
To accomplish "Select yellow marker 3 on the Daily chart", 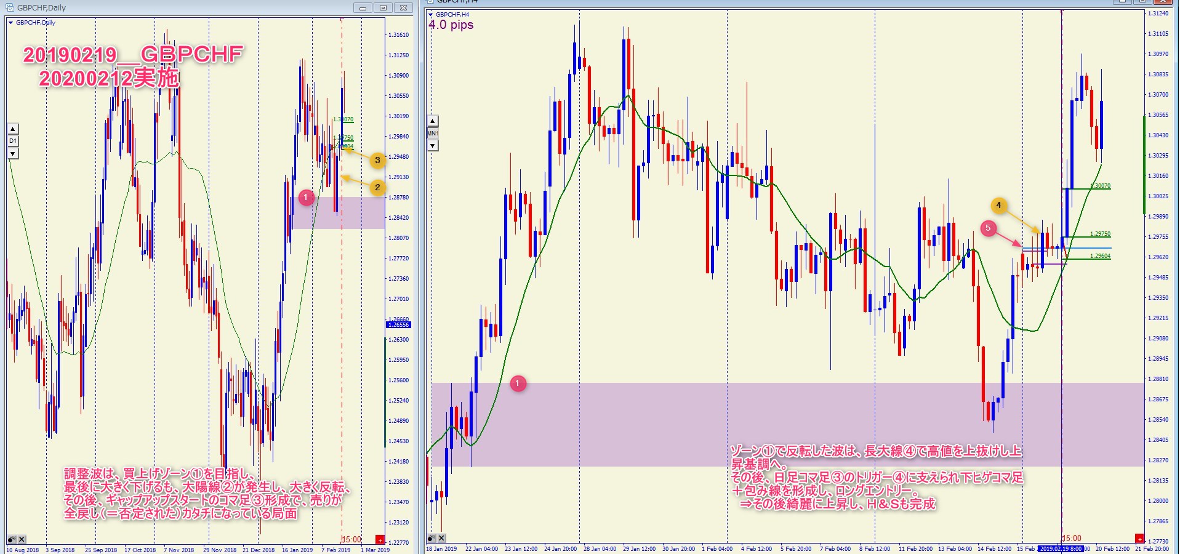I will [x=377, y=160].
